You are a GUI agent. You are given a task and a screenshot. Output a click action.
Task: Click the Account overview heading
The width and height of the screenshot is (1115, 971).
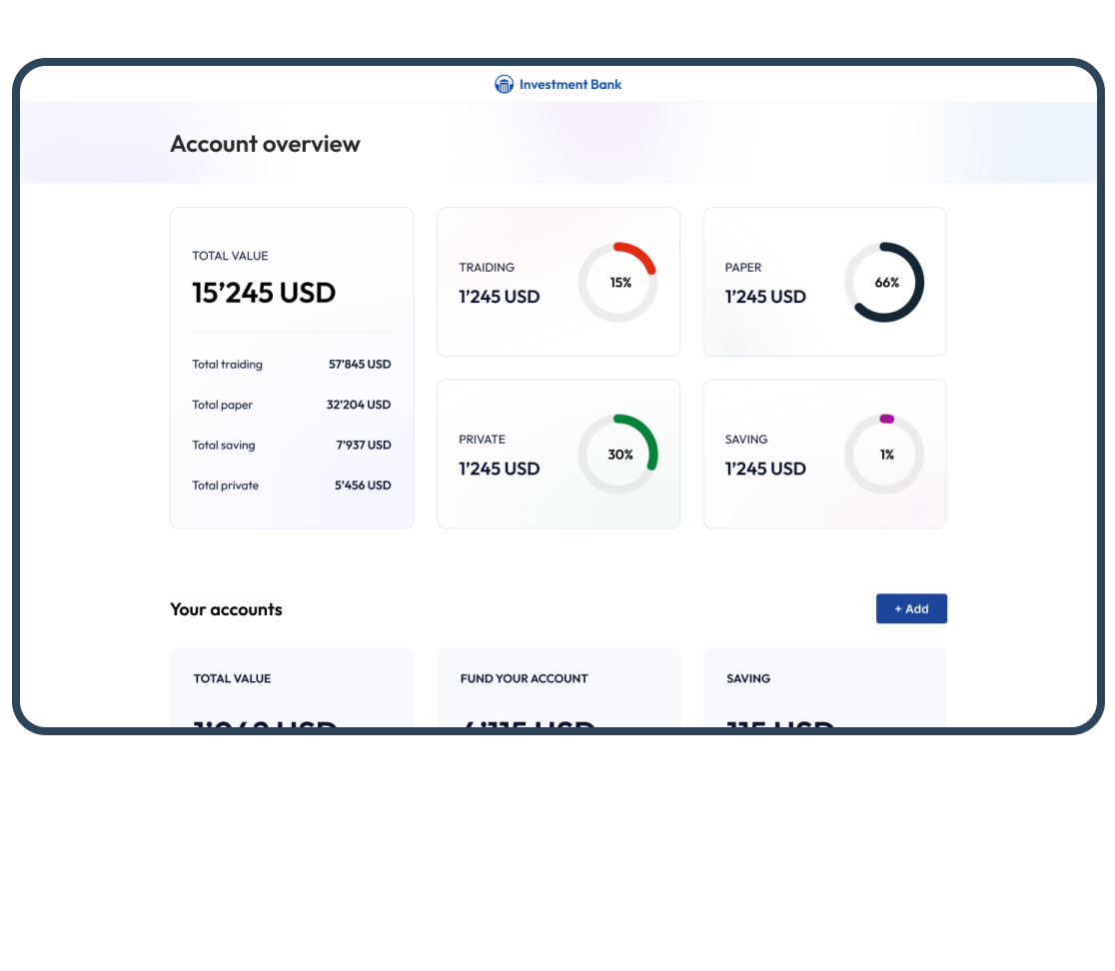265,144
